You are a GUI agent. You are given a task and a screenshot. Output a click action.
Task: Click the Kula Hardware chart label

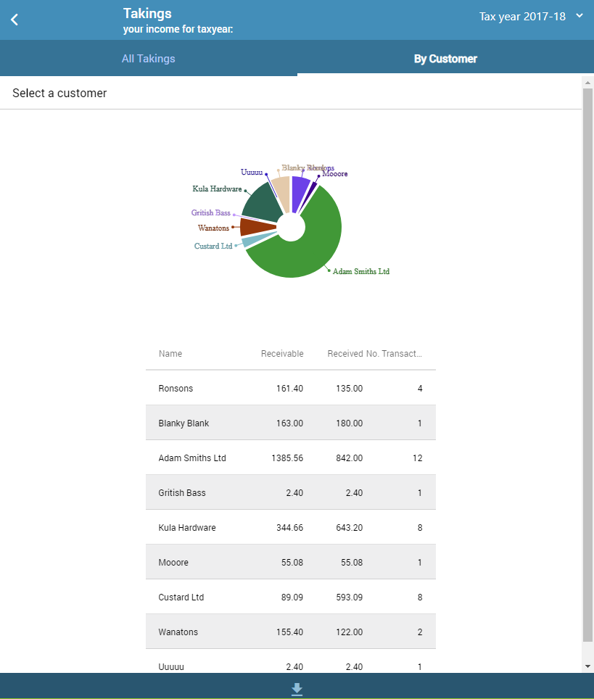pos(217,189)
